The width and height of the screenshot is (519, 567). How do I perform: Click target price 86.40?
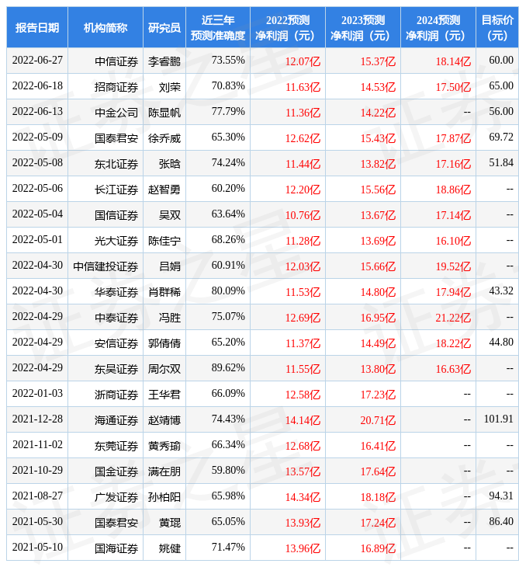(x=501, y=522)
